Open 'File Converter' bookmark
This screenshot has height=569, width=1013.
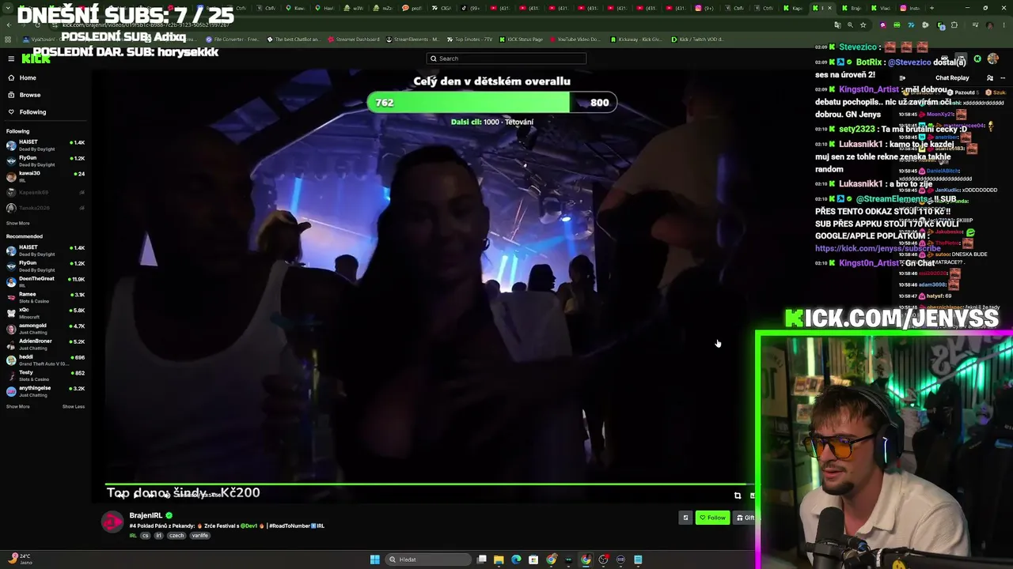pyautogui.click(x=233, y=39)
